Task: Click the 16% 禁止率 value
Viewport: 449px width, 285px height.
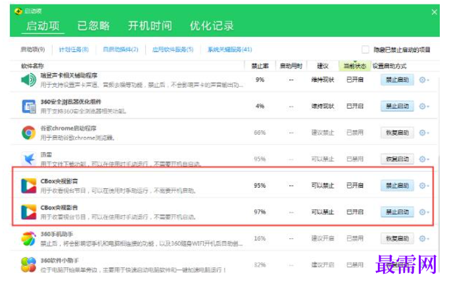Action: pos(260,238)
